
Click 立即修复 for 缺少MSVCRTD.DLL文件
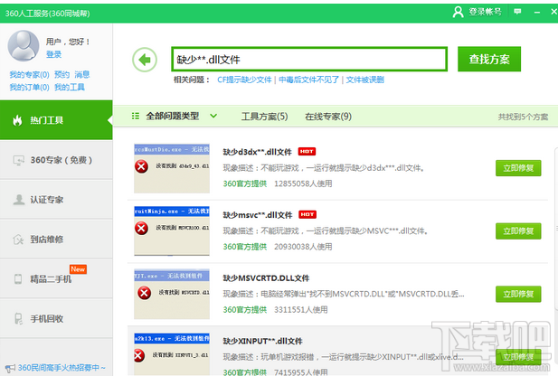click(518, 294)
